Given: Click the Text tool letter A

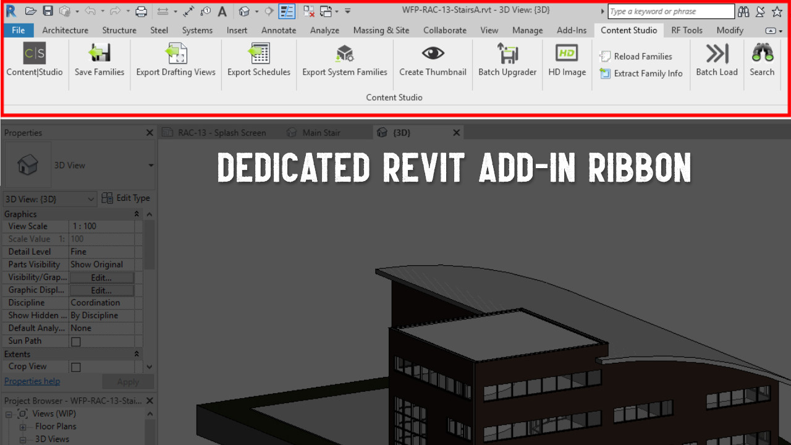Looking at the screenshot, I should (x=222, y=11).
